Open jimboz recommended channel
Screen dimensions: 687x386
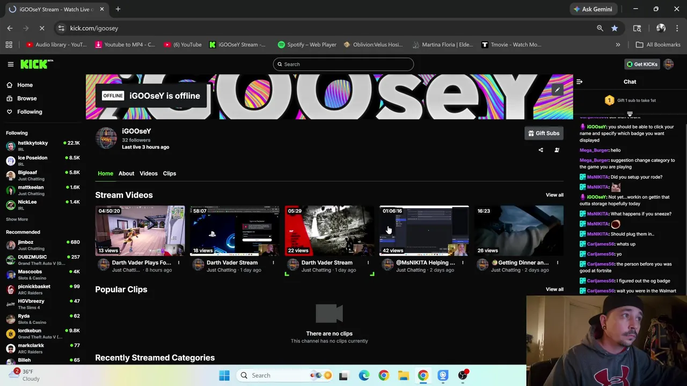43,245
